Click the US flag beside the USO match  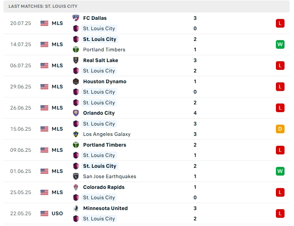pyautogui.click(x=44, y=213)
